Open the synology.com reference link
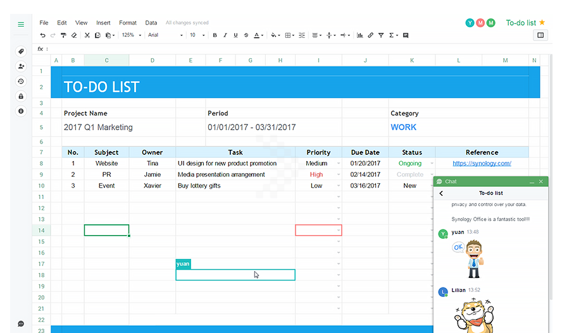 click(x=482, y=164)
